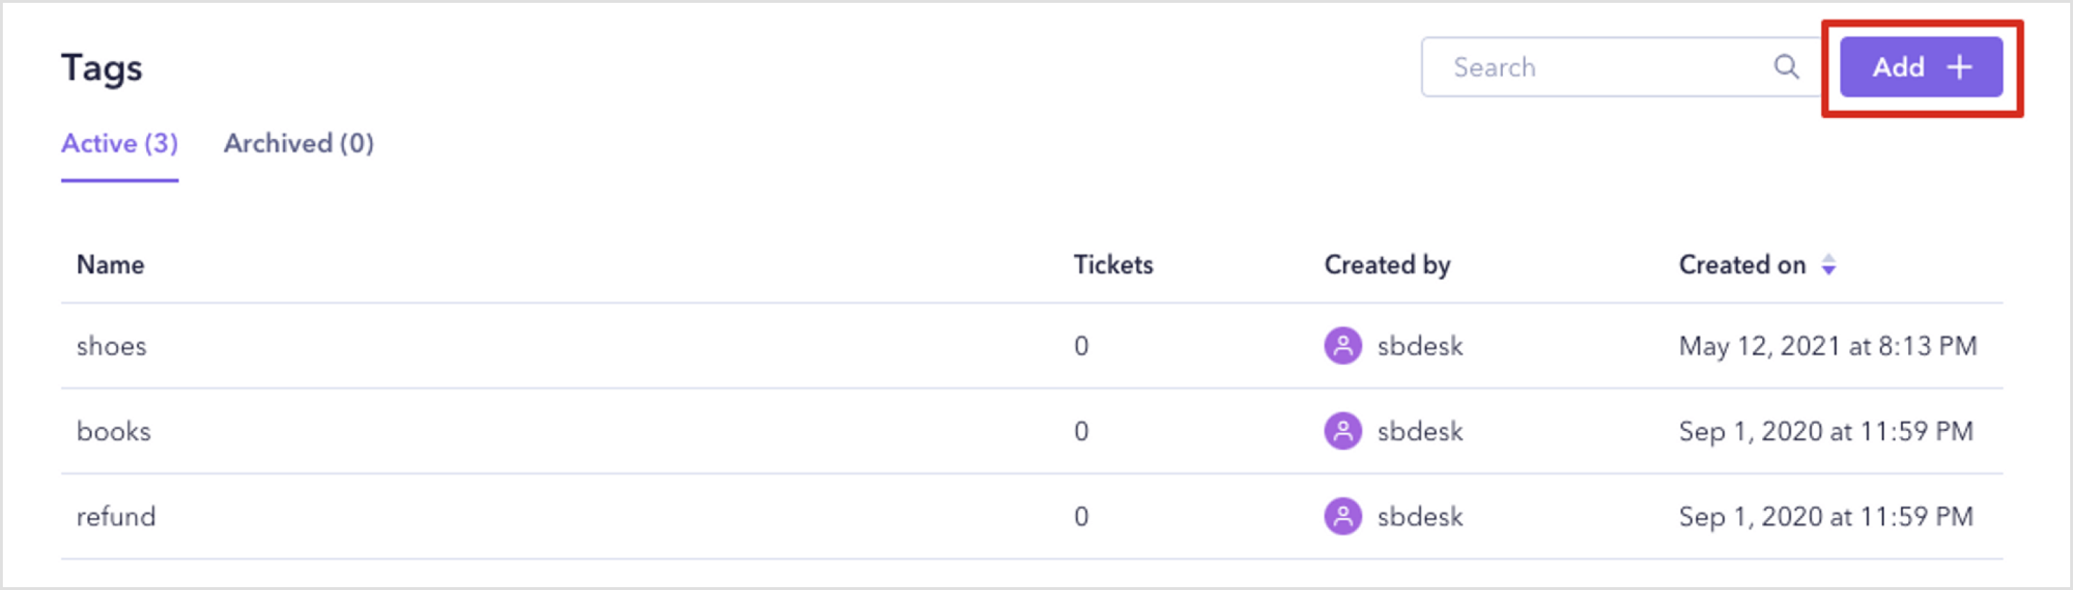This screenshot has height=590, width=2073.
Task: Click sbdesk avatar in refund row
Action: point(1342,517)
